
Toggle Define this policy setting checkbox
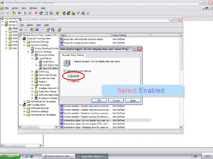[x=65, y=71]
